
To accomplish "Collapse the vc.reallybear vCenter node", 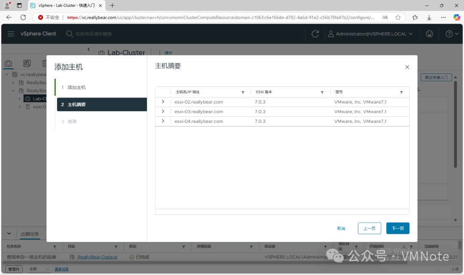I will [x=7, y=75].
